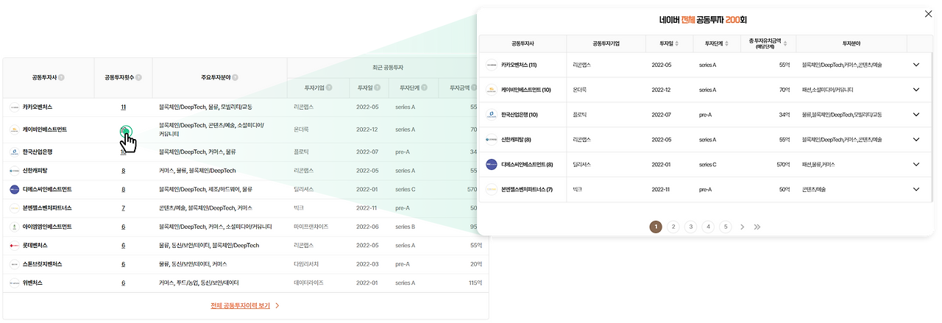Viewport: 942px width, 323px height.
Task: Click 롯데벤처스 logo in the main table
Action: click(x=14, y=245)
